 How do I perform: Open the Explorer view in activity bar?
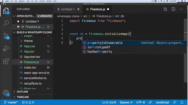pyautogui.click(x=6, y=11)
